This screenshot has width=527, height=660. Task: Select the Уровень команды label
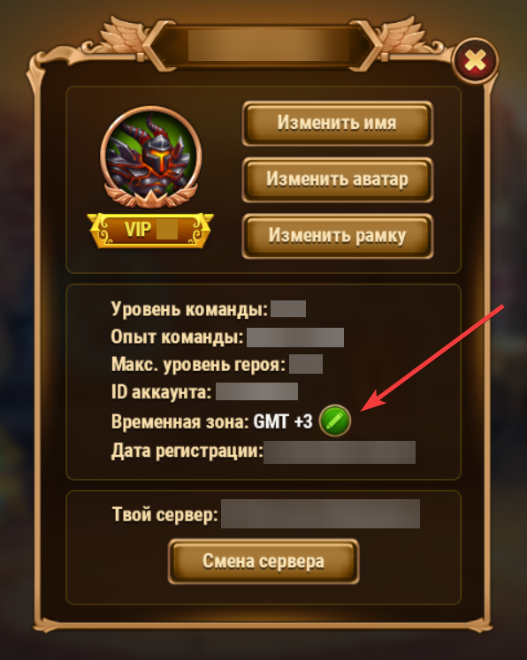pyautogui.click(x=189, y=309)
